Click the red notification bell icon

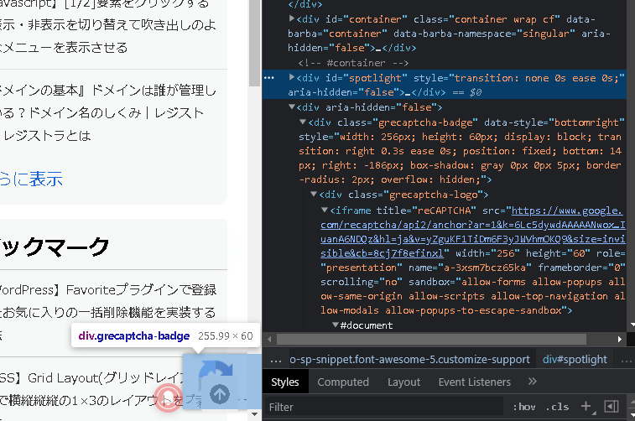pyautogui.click(x=171, y=396)
